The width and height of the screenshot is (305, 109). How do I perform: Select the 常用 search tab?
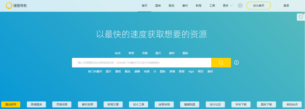click(x=131, y=53)
